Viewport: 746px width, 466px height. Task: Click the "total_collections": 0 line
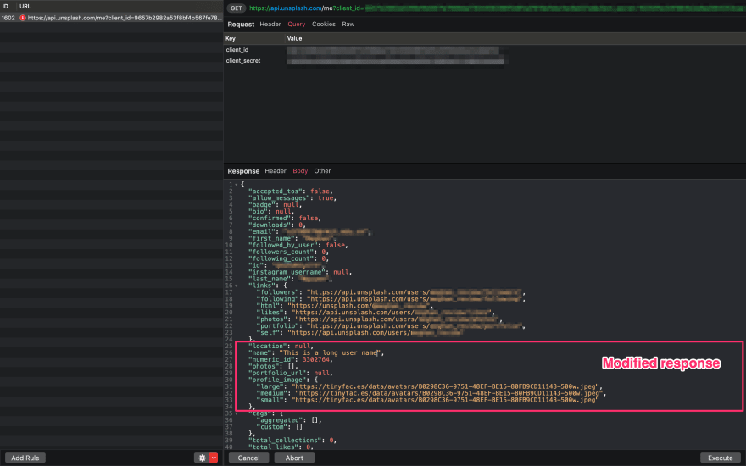click(x=292, y=441)
